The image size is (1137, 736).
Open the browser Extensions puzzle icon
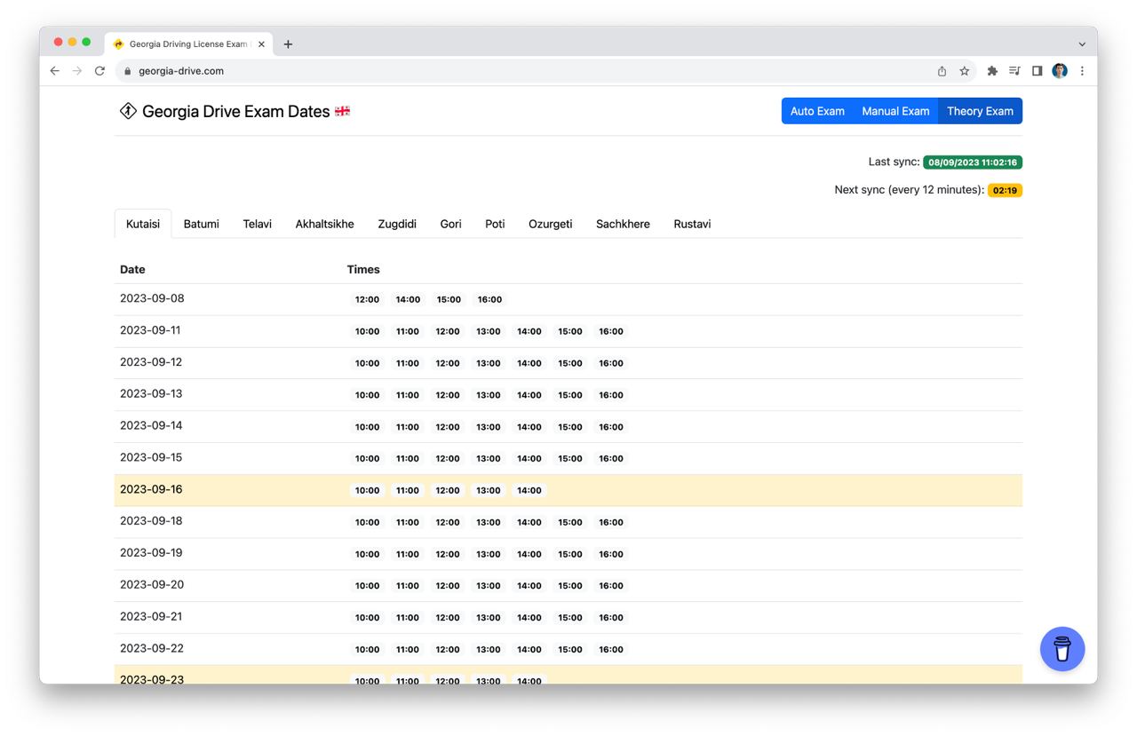coord(991,70)
